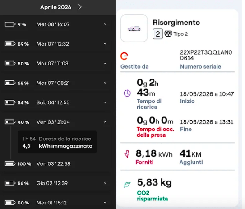Click the 68% battery icon

[x=10, y=83]
